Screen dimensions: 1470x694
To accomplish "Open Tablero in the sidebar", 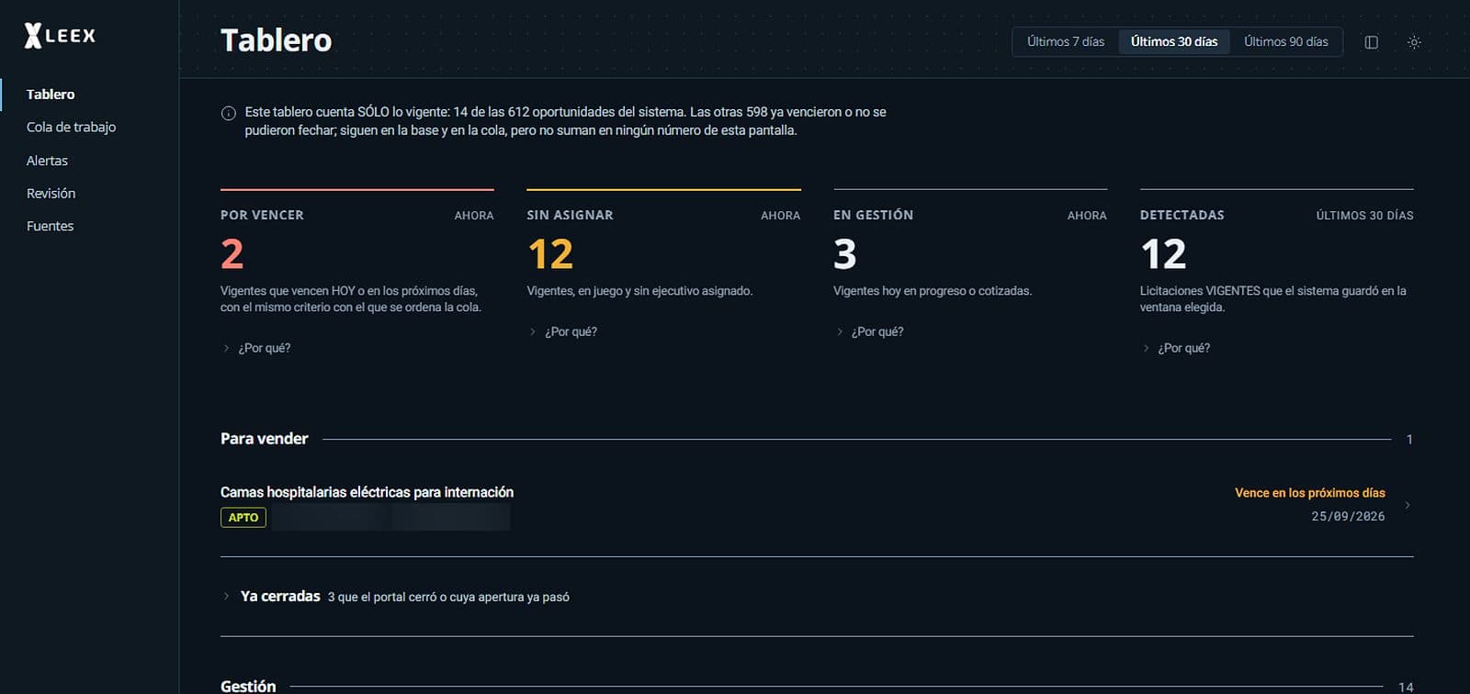I will coord(51,94).
